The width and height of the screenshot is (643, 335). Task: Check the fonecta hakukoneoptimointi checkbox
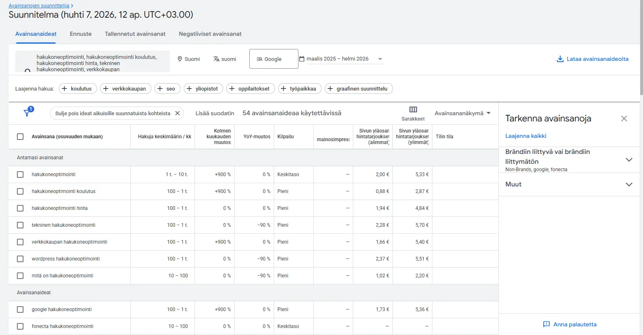click(20, 326)
